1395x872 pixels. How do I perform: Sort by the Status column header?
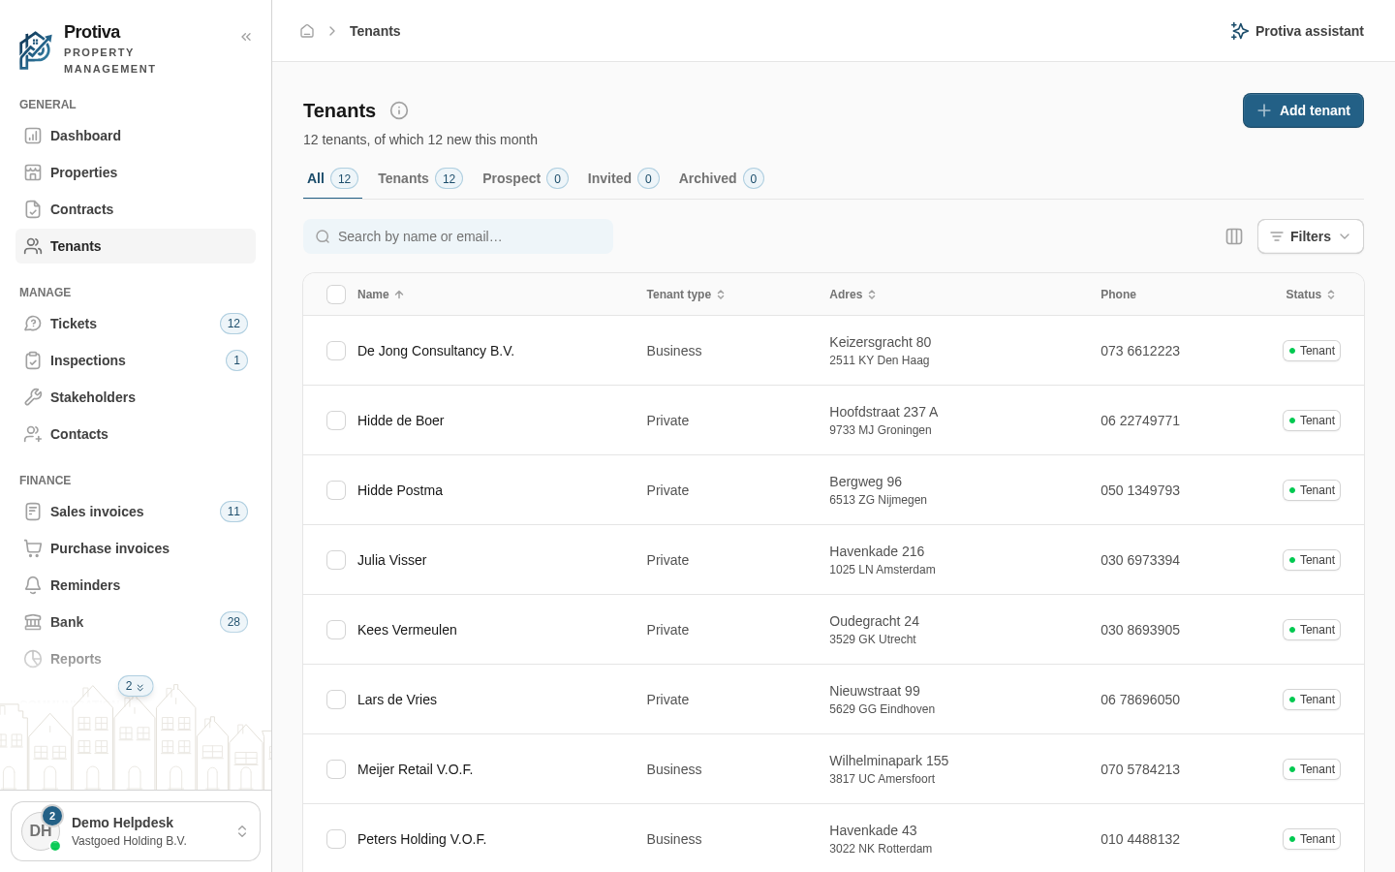(1311, 295)
